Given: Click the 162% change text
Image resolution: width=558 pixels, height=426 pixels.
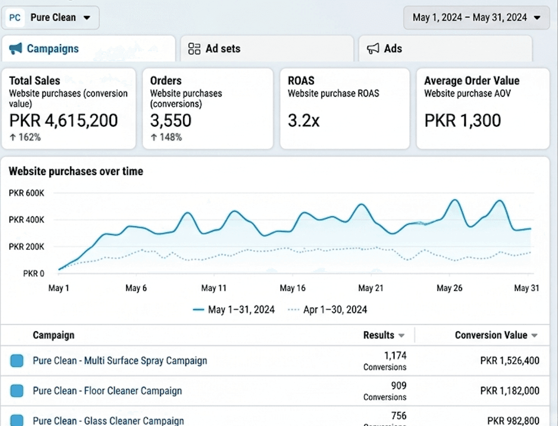Looking at the screenshot, I should (x=29, y=137).
